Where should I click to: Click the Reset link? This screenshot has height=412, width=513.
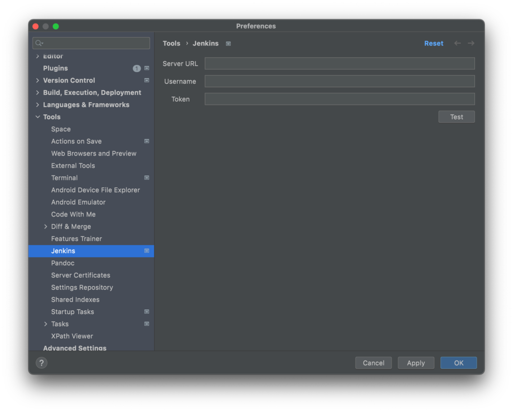coord(434,43)
